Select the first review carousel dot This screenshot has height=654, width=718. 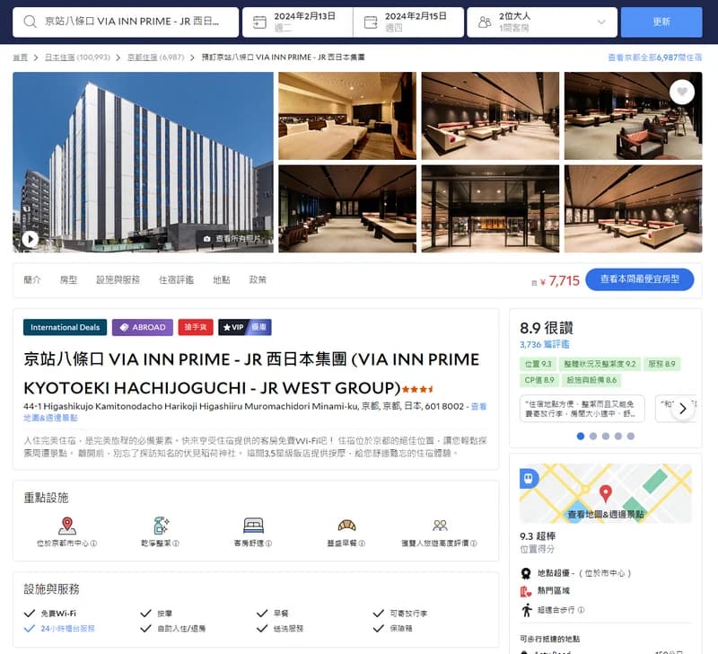point(581,437)
